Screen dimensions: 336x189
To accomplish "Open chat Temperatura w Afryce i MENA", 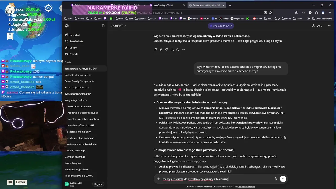I will (x=85, y=69).
